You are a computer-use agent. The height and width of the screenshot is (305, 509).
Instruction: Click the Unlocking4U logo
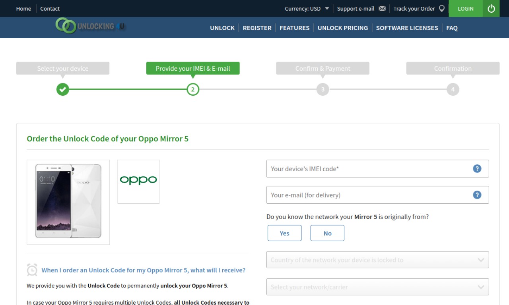90,26
